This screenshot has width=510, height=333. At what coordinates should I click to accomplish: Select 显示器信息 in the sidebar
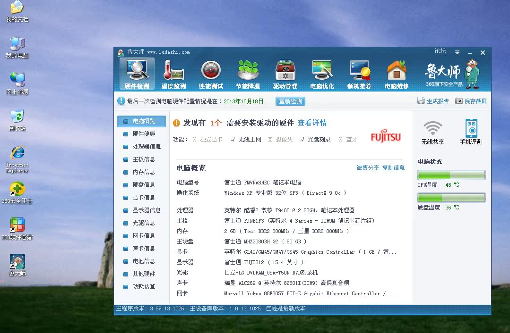141,210
